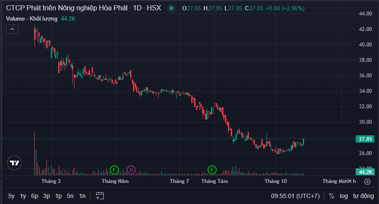Toggle percentage scale mode
The image size is (379, 204).
click(x=332, y=196)
